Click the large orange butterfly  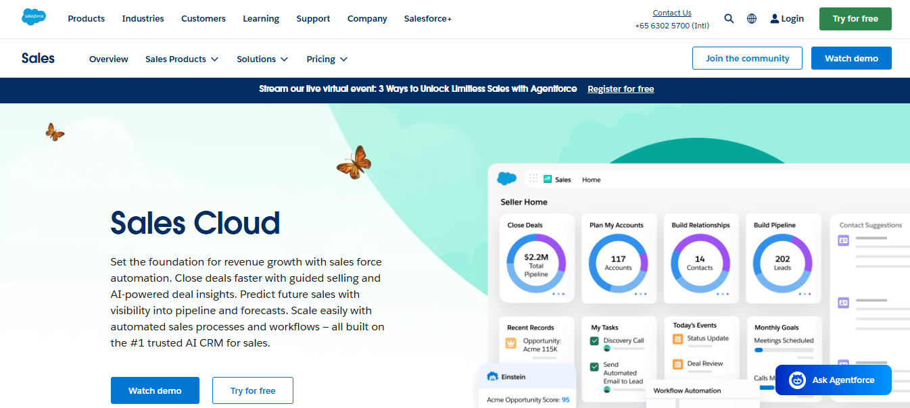tap(354, 163)
